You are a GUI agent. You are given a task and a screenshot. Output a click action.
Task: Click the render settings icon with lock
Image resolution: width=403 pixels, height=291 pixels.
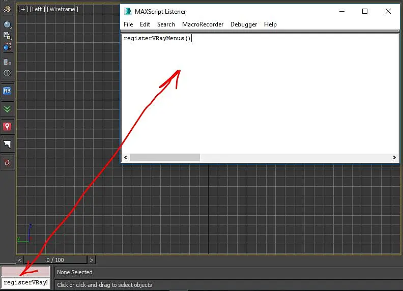click(7, 36)
